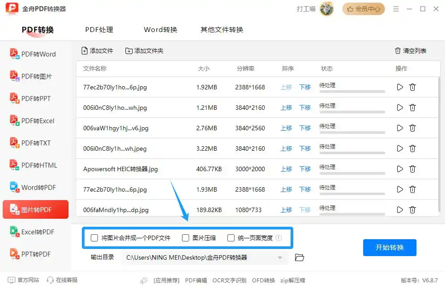Viewport: 445px width, 289px height.
Task: Delete the 1.92MB 77ec2b70ly1ho file row
Action: point(413,87)
